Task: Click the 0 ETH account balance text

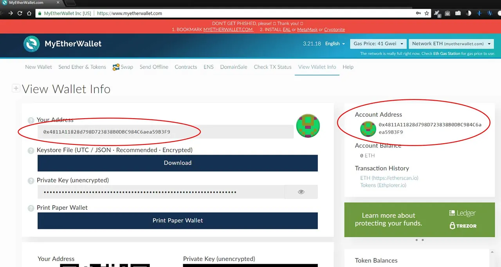Action: [x=368, y=155]
